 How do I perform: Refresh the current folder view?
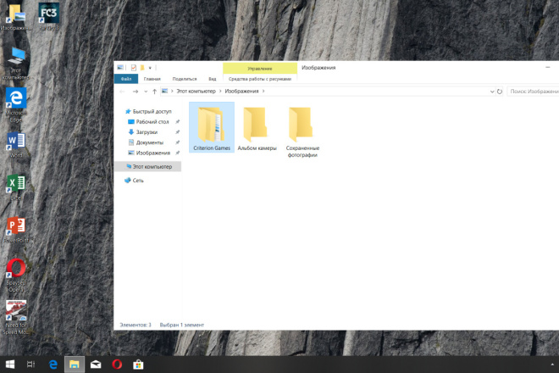pyautogui.click(x=500, y=92)
